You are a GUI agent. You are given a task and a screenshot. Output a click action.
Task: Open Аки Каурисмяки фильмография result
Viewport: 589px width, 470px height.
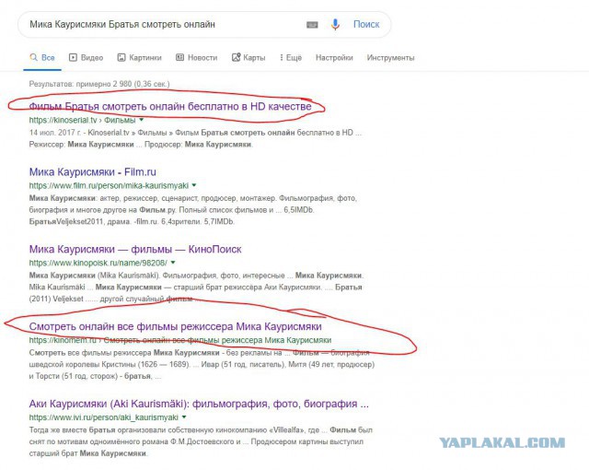(199, 404)
